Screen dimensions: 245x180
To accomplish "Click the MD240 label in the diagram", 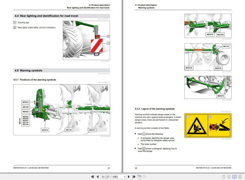I will tap(26, 107).
